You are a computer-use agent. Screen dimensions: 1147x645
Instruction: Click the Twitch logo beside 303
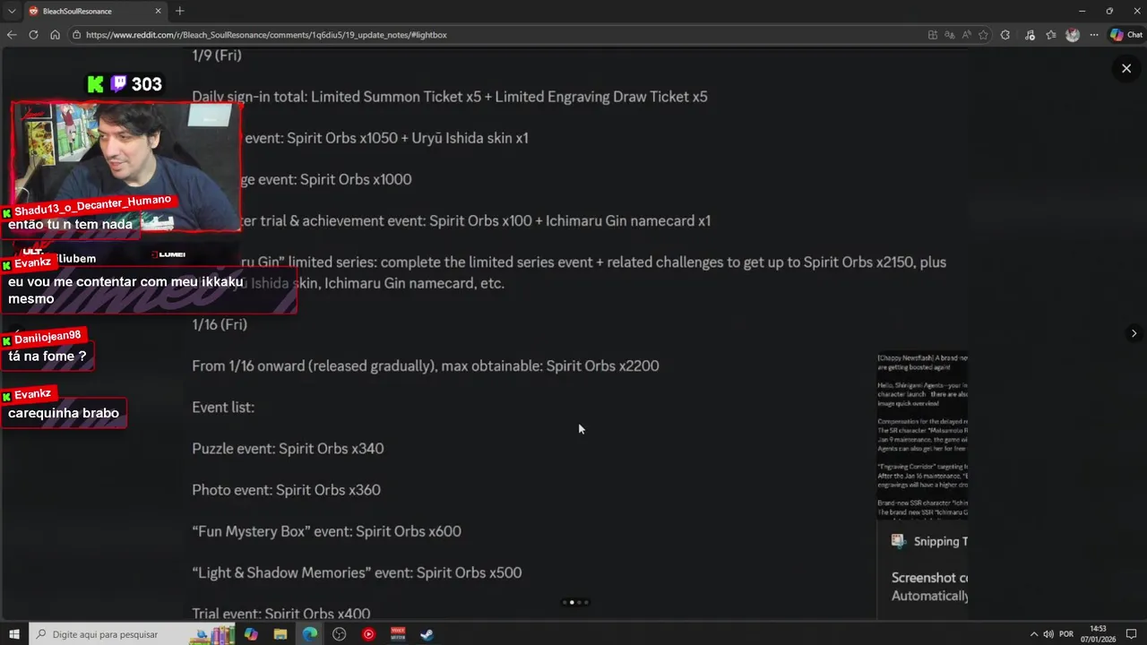[119, 84]
